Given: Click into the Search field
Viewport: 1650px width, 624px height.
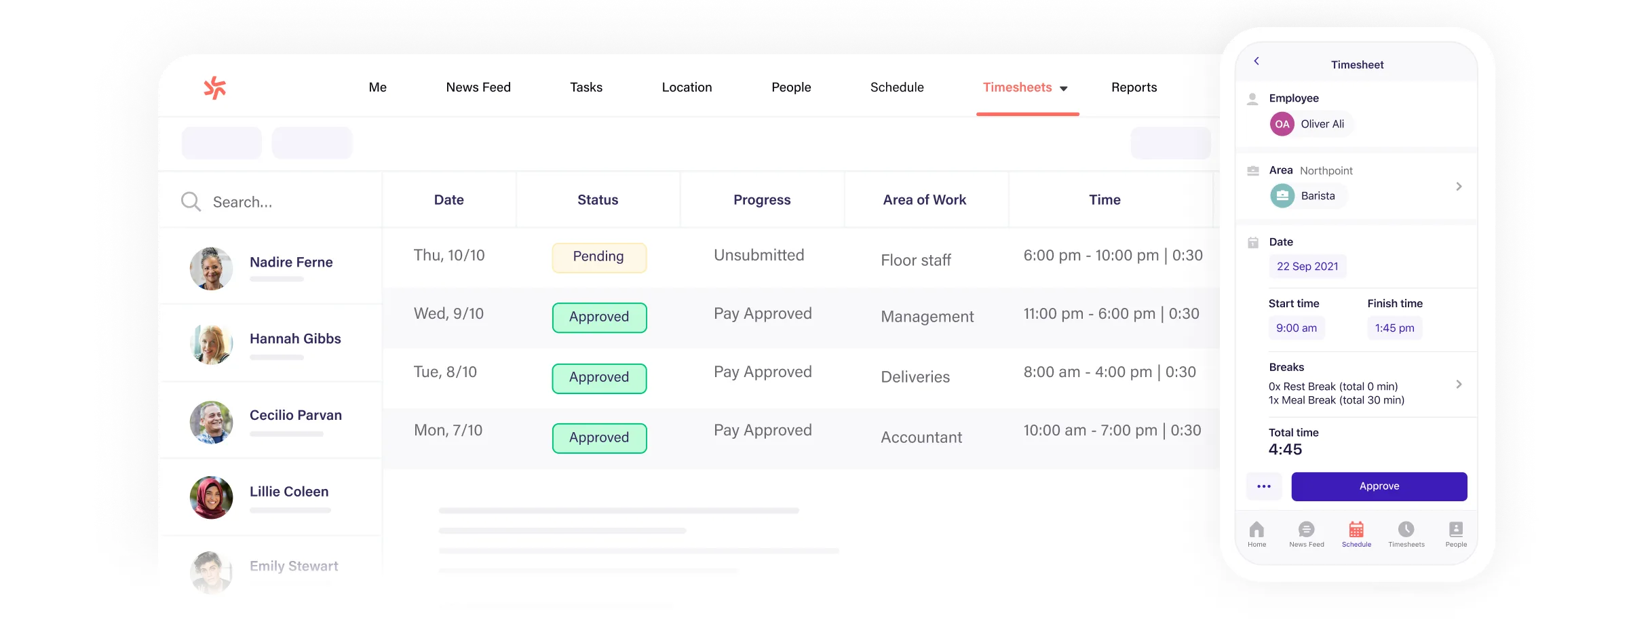Looking at the screenshot, I should pos(285,202).
